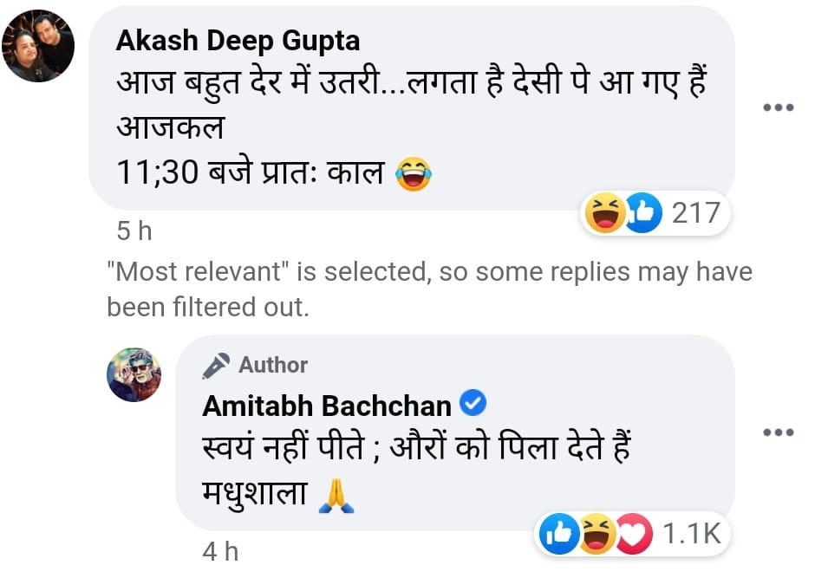The image size is (815, 578).
Task: View the 217 reactions count
Action: [695, 213]
